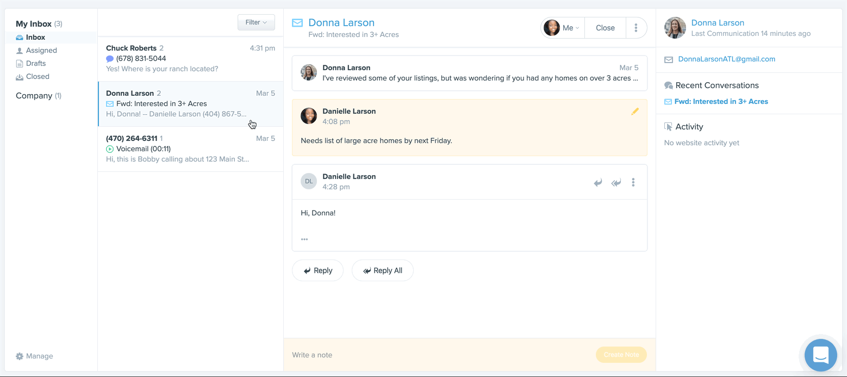View Closed conversations
The height and width of the screenshot is (377, 847).
tap(38, 76)
